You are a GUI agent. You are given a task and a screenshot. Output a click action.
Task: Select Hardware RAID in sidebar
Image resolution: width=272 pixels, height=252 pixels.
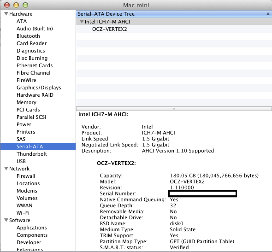(x=35, y=95)
